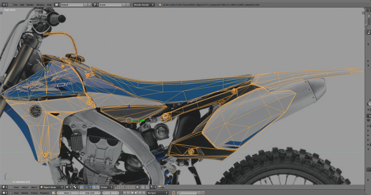This screenshot has width=371, height=195.
Task: Click the OpenGL render image icon
Action: [159, 187]
